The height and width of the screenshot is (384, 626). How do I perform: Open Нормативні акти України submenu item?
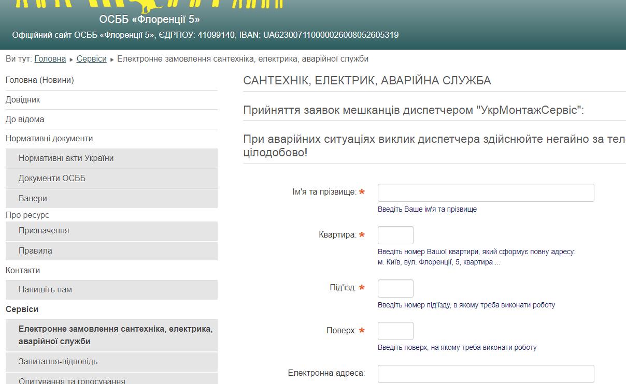coord(111,158)
